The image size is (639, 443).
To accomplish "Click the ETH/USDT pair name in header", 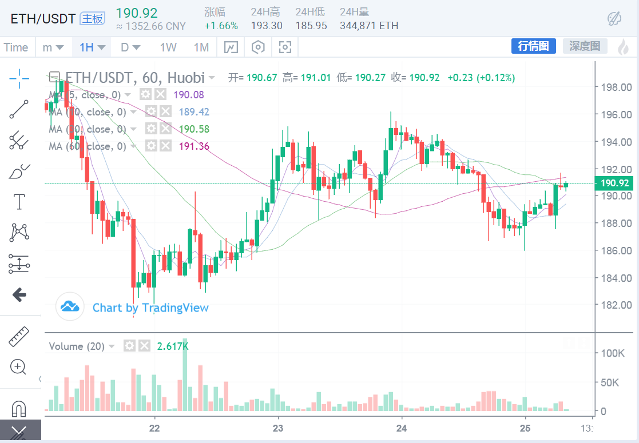I will (x=43, y=19).
